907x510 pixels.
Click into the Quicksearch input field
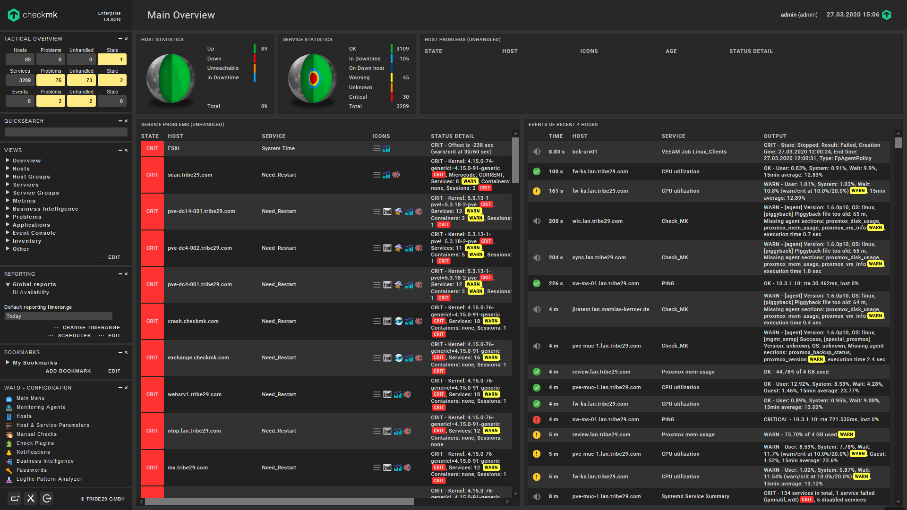(x=66, y=132)
